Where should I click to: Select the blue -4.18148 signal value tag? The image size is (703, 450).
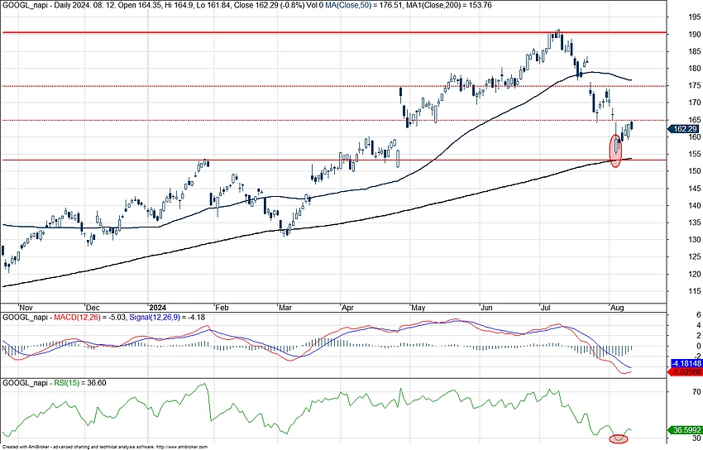tap(685, 363)
